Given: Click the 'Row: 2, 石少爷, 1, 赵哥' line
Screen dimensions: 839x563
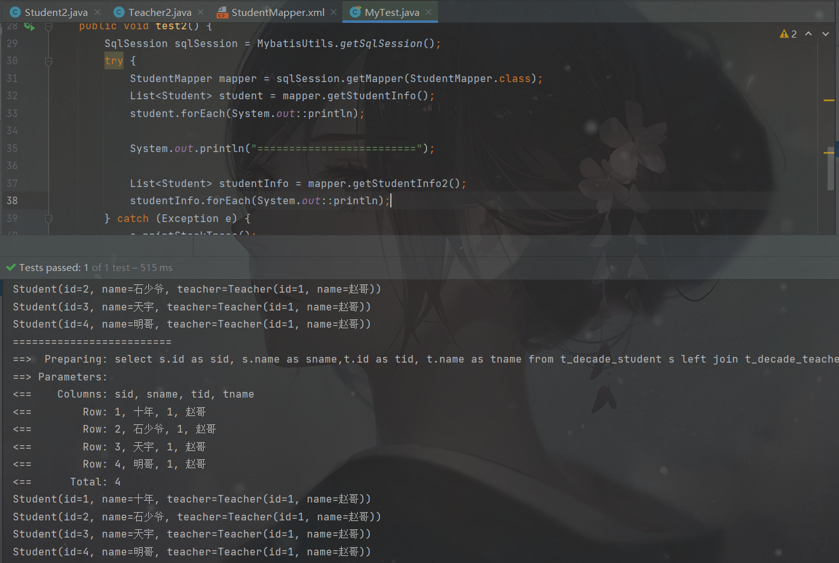Looking at the screenshot, I should point(150,429).
